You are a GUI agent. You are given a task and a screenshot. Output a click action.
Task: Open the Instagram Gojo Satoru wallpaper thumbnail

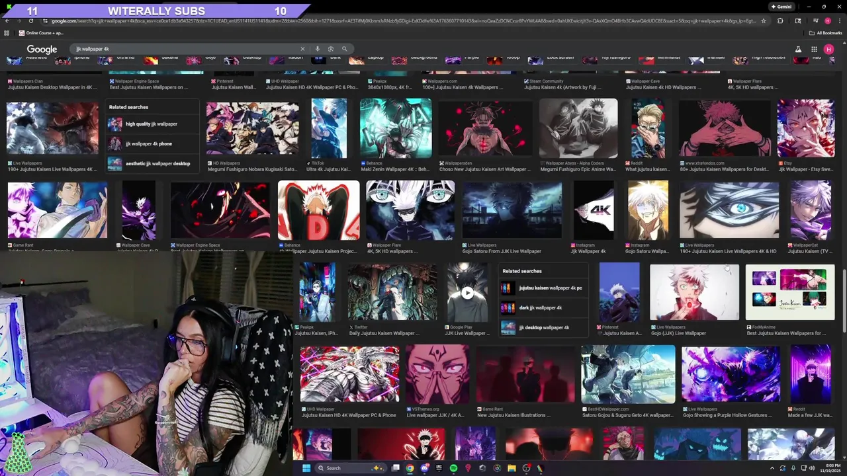(648, 210)
